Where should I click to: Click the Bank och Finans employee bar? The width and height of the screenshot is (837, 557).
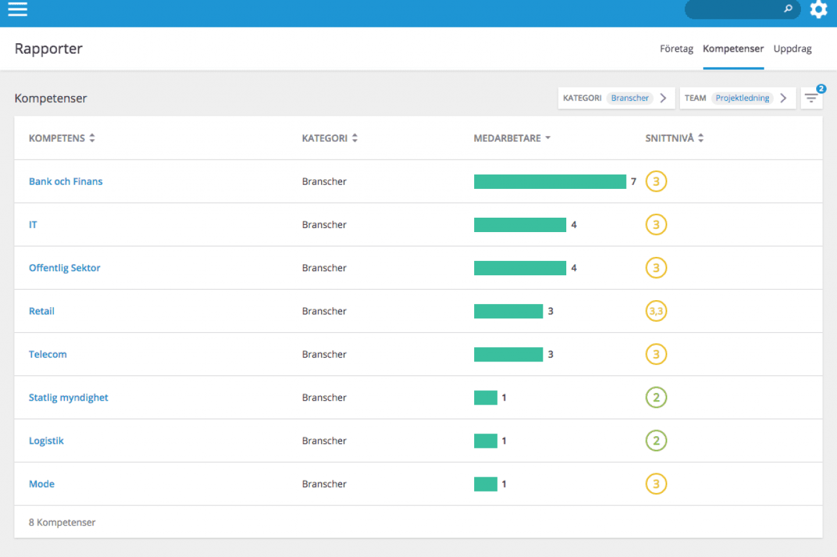[x=550, y=182]
